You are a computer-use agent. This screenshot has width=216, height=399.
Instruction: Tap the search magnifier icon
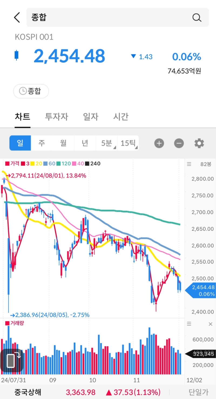tap(197, 18)
